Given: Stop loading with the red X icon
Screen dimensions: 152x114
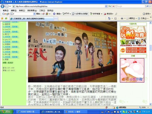Looking at the screenshot, I should click(113, 6).
